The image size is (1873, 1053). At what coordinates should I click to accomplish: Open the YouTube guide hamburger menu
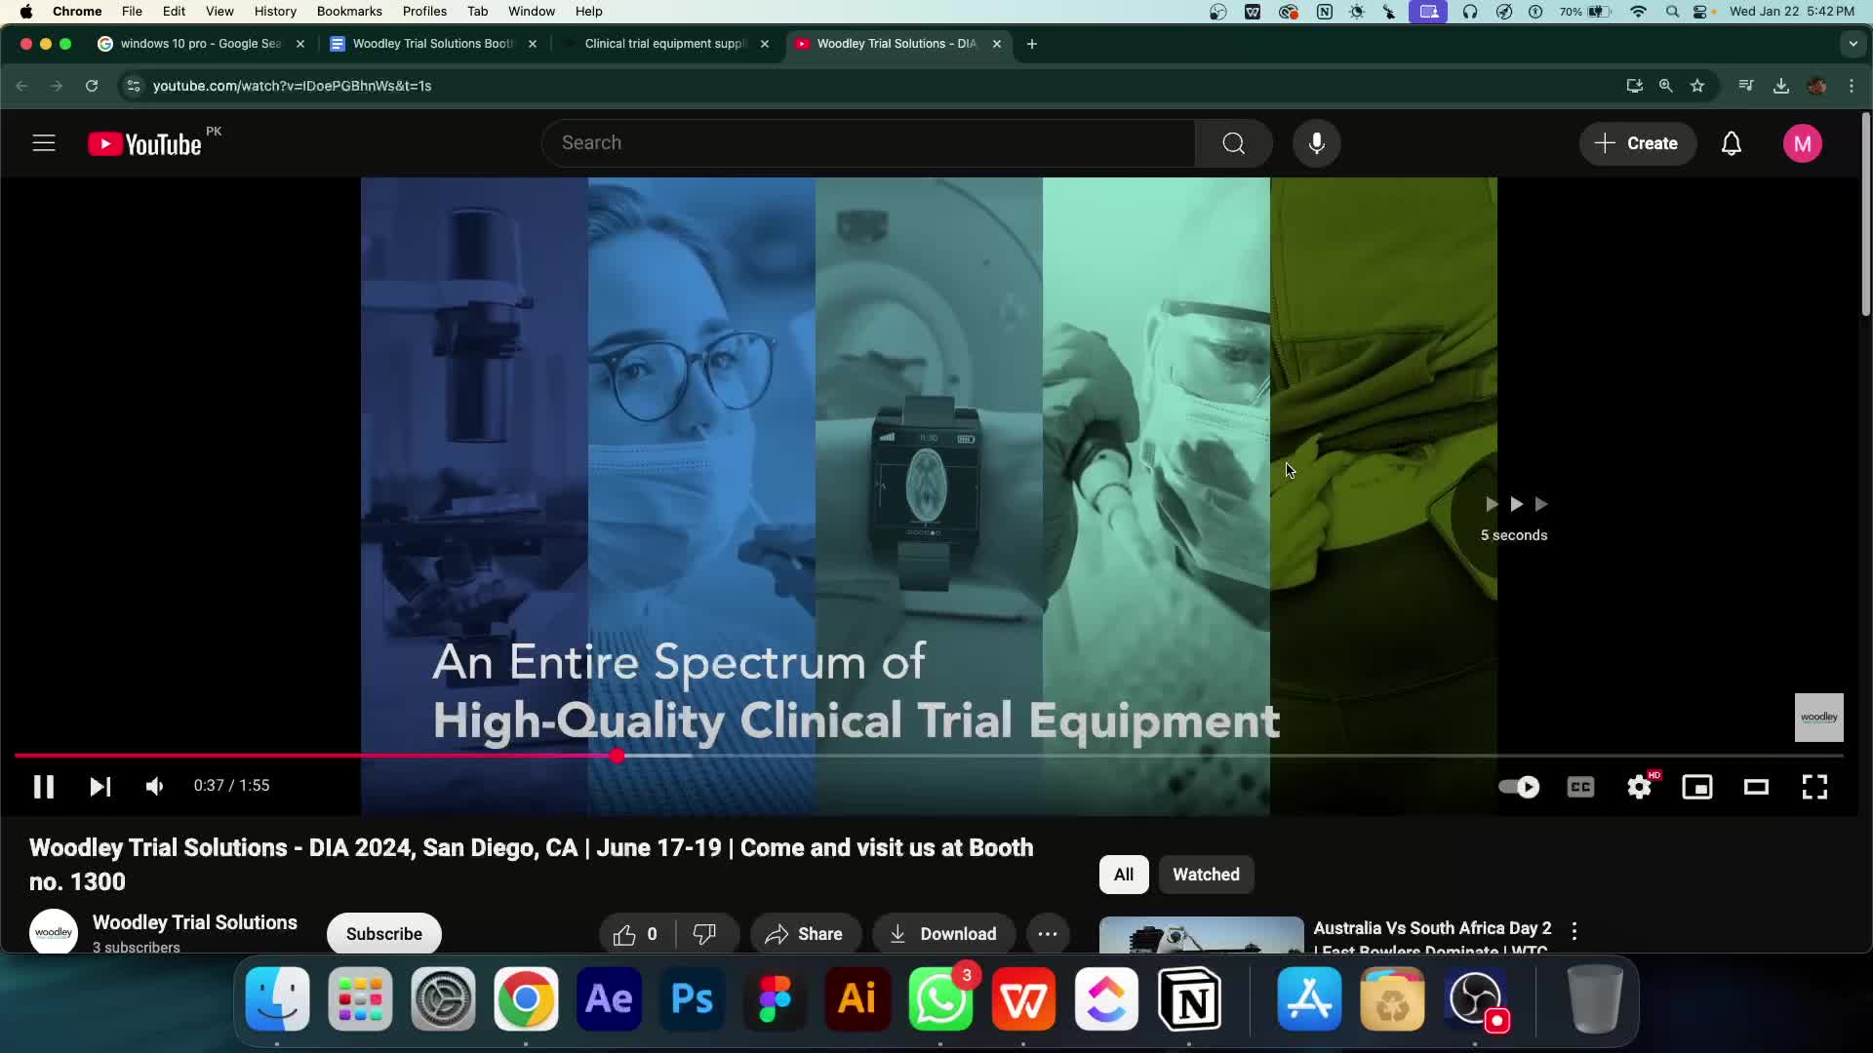coord(44,143)
